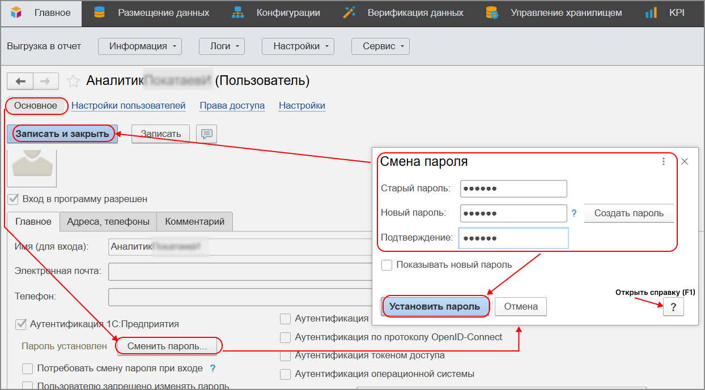Viewport: 705px width, 390px height.
Task: Toggle Потребовать смену пароля при входе checkbox
Action: pos(27,368)
